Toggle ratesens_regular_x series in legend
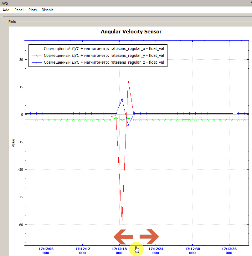 (104, 49)
